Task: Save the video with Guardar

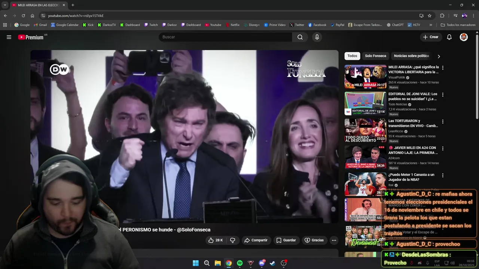Action: 286,240
